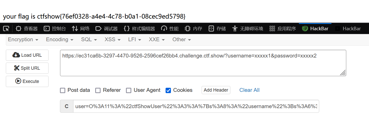Screen dimensions: 369x116
Task: Enable the Post data checkbox
Action: pyautogui.click(x=62, y=90)
